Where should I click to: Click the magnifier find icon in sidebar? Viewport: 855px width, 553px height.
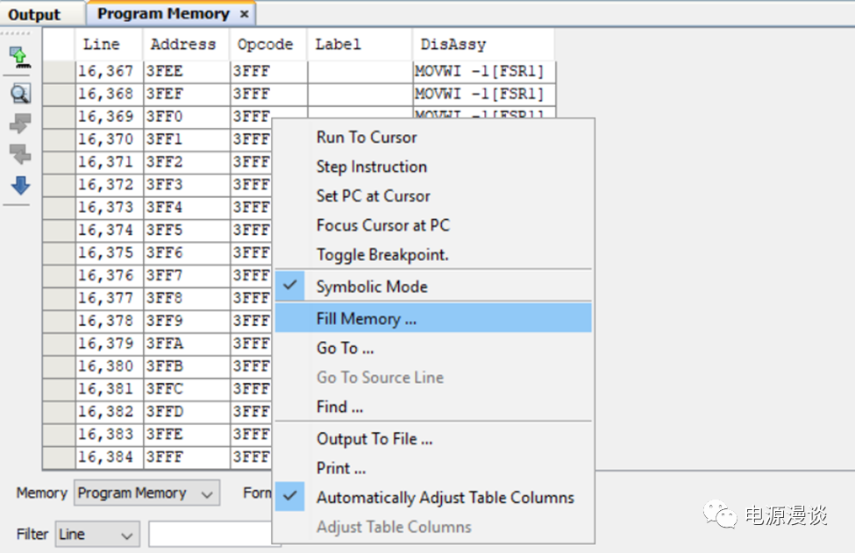(19, 94)
